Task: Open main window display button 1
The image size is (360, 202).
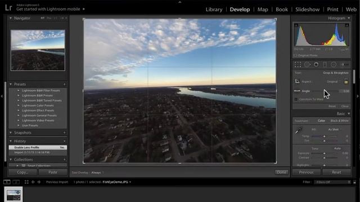Action: pos(7,182)
